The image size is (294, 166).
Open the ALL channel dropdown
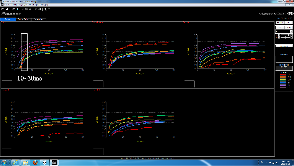(291, 31)
